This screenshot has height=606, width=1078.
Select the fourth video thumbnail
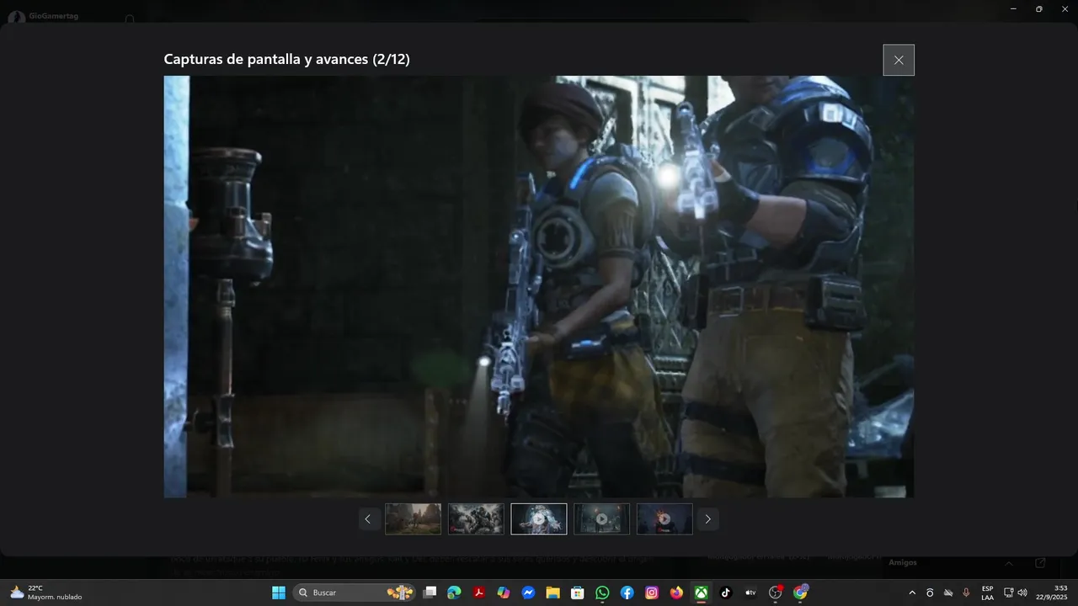tap(601, 519)
